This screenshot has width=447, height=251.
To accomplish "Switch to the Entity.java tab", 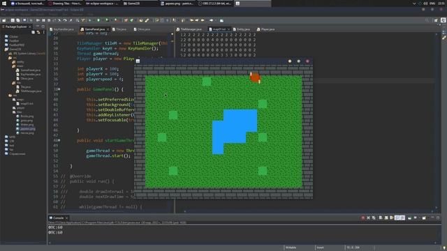I will click(242, 29).
